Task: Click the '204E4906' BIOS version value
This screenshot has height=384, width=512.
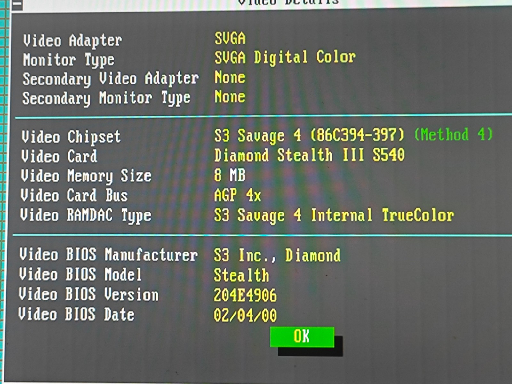Action: [245, 295]
